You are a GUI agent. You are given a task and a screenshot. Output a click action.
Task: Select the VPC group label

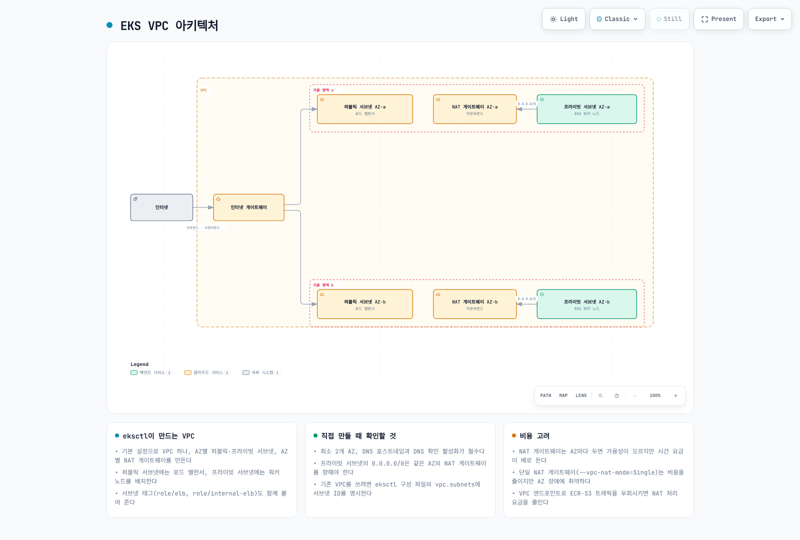(203, 90)
